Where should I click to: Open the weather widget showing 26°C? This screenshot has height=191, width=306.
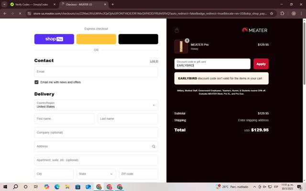(232, 187)
